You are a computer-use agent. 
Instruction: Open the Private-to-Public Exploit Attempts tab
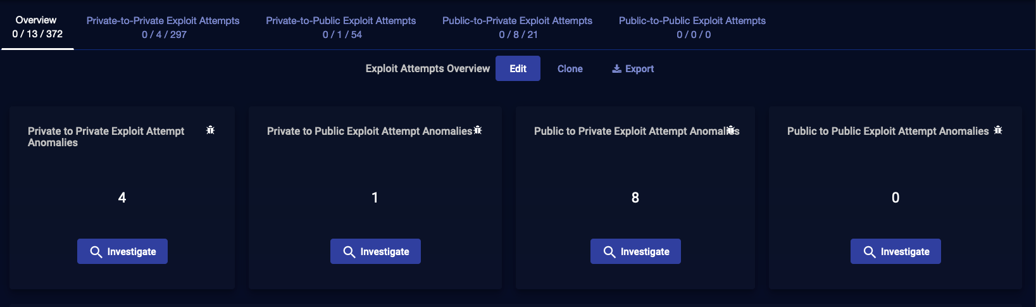(341, 27)
